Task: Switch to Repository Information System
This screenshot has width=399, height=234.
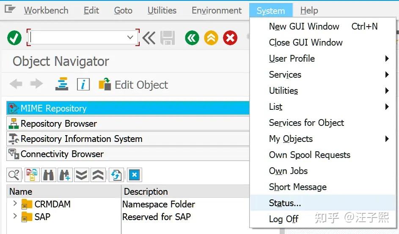Action: click(128, 139)
